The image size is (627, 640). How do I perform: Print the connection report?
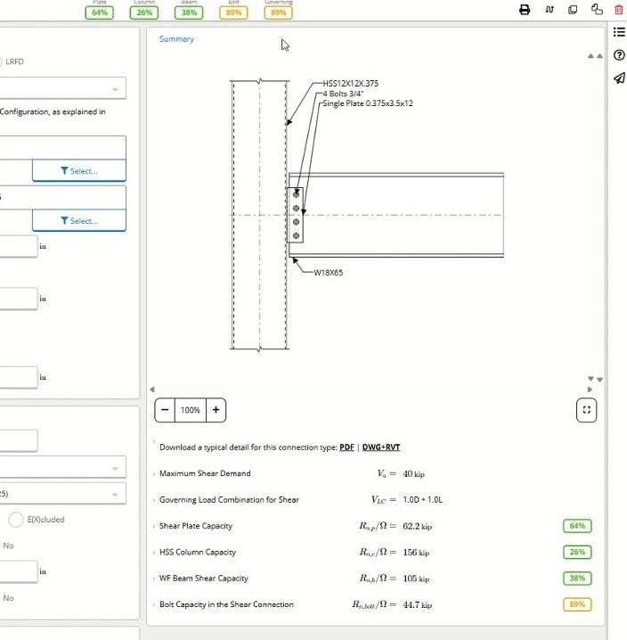click(x=525, y=10)
